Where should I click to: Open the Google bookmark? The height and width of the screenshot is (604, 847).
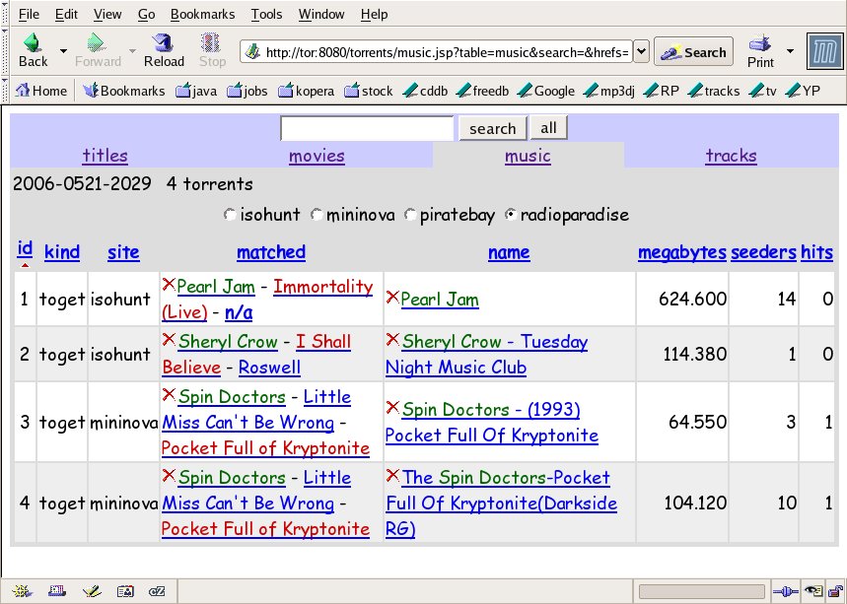pyautogui.click(x=546, y=91)
